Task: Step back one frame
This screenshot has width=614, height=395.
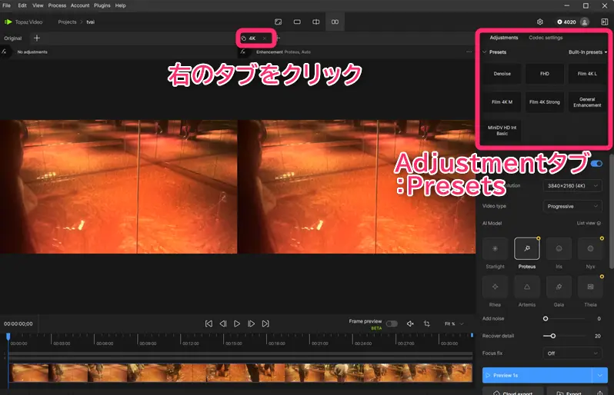Action: (x=223, y=324)
